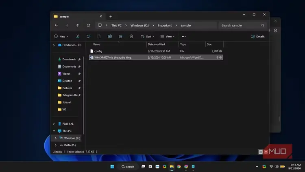This screenshot has width=305, height=172.
Task: Switch to details view icon in status bar
Action: point(261,152)
